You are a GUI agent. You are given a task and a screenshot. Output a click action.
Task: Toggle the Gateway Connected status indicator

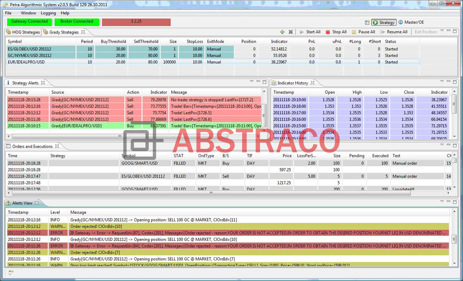(x=29, y=21)
